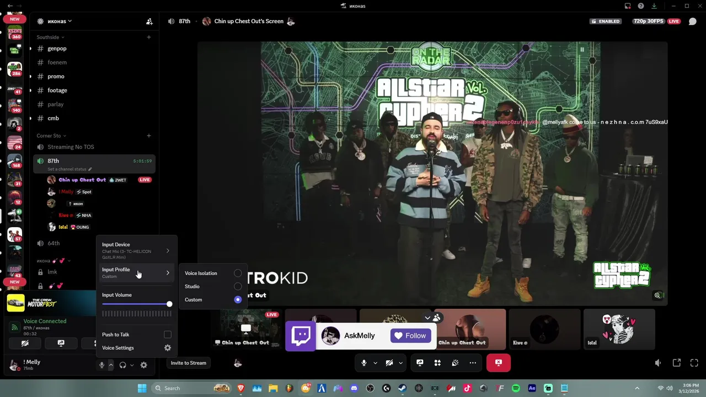This screenshot has width=706, height=397.
Task: Select Studio input profile
Action: click(213, 287)
